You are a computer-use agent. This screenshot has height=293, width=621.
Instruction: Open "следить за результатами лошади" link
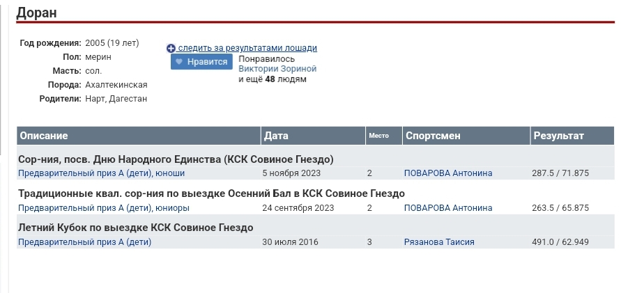(247, 48)
